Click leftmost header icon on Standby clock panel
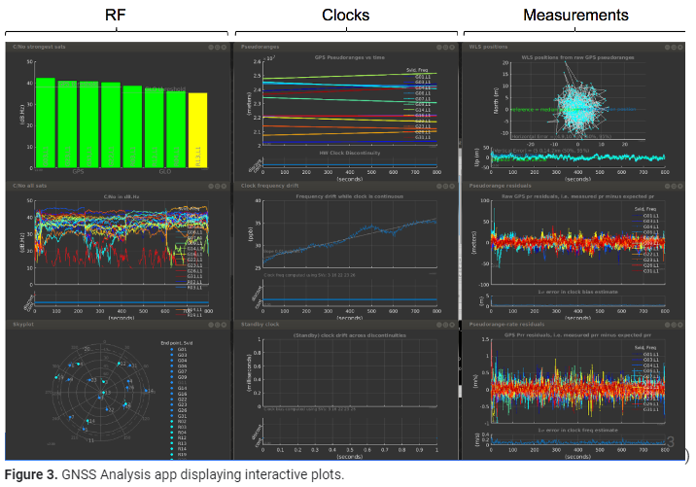The height and width of the screenshot is (487, 696). (437, 325)
